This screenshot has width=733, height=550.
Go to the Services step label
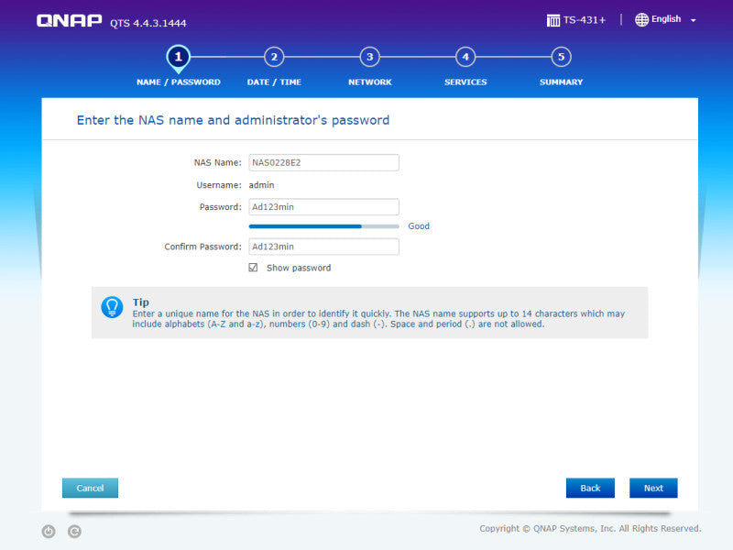click(x=465, y=82)
